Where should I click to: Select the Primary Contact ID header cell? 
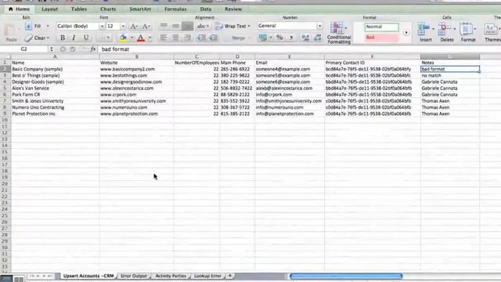pyautogui.click(x=373, y=63)
